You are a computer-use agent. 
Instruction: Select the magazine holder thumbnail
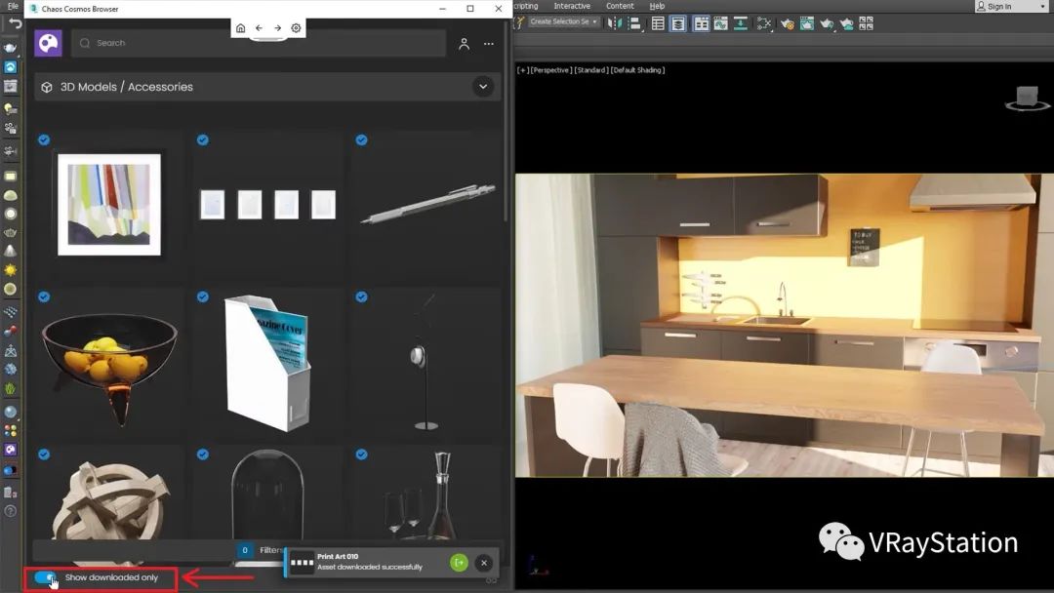pyautogui.click(x=267, y=363)
